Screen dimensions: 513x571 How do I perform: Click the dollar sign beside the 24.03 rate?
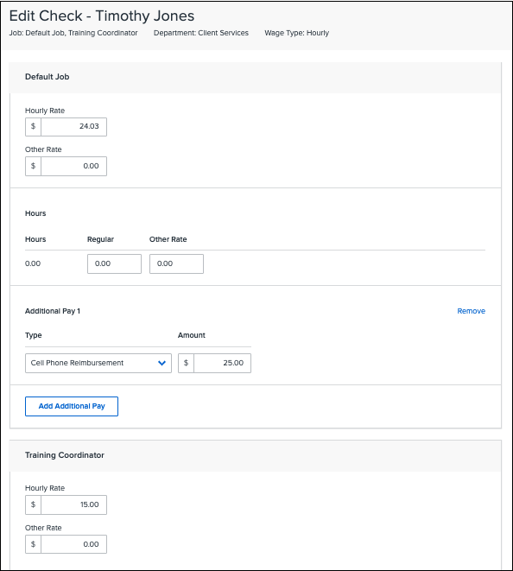(x=33, y=127)
